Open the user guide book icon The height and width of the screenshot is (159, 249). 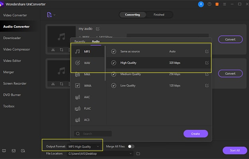[4, 151]
